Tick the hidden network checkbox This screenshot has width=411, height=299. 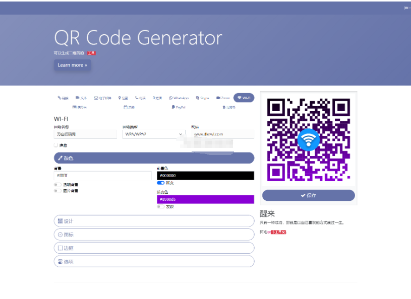[x=56, y=145]
